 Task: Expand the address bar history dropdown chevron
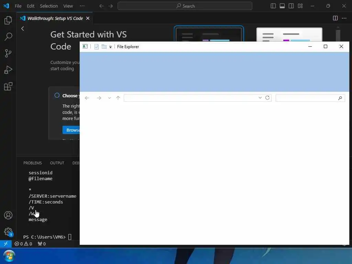pos(260,98)
